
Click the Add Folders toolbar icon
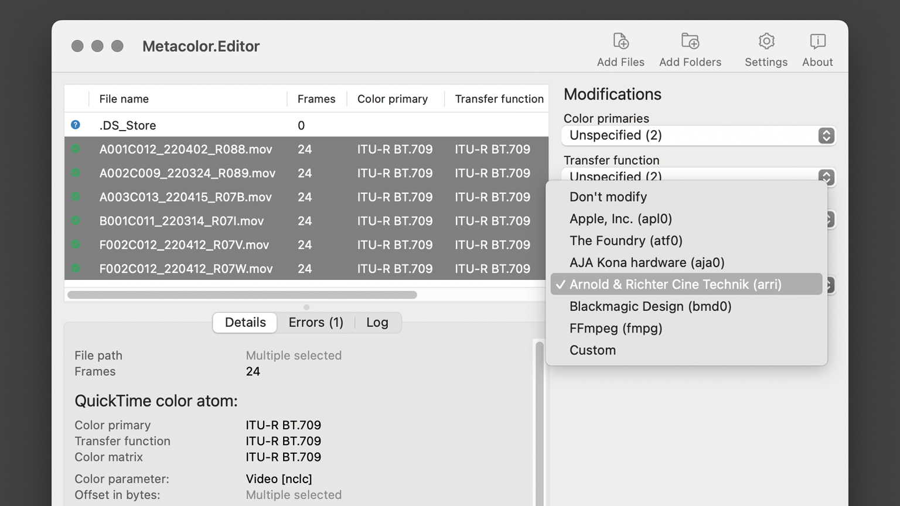(690, 42)
